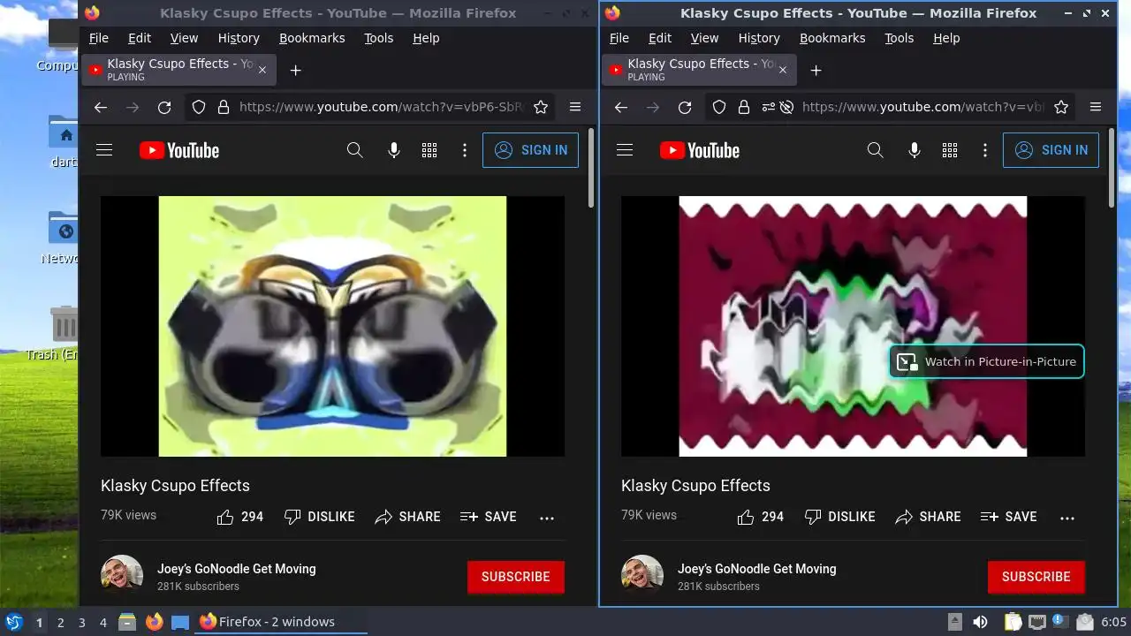Open File menu in left window

tap(99, 38)
